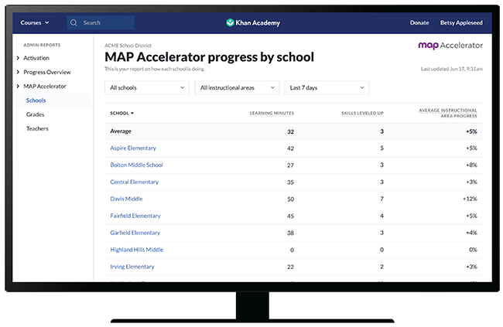Screen dimensions: 503x327
Task: Click Highland Hills Middle's 0% progress
Action: [x=473, y=250]
